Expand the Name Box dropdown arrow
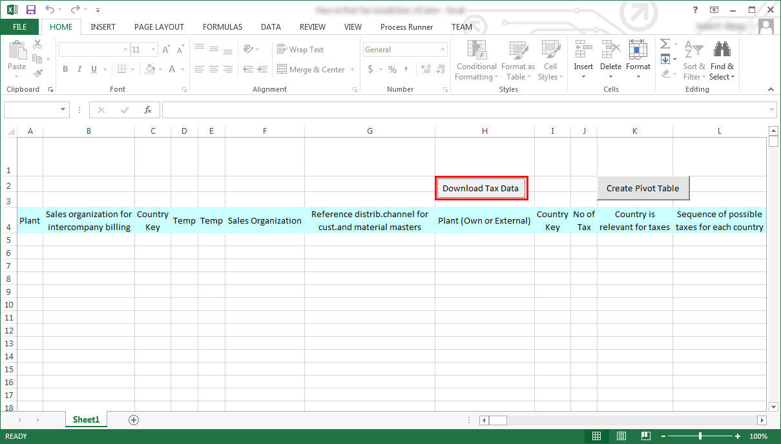This screenshot has height=444, width=781. (x=63, y=110)
